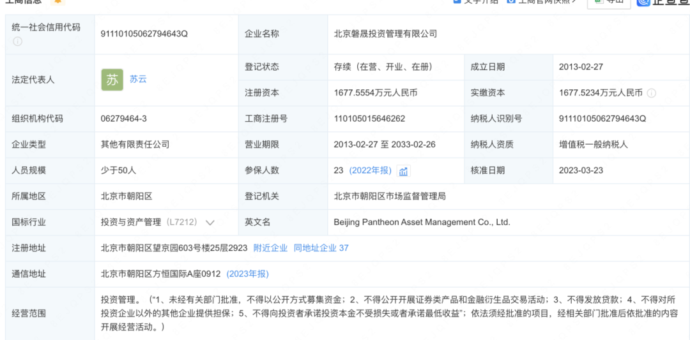Select organization code 06279464-3
The height and width of the screenshot is (340, 690).
click(x=124, y=119)
